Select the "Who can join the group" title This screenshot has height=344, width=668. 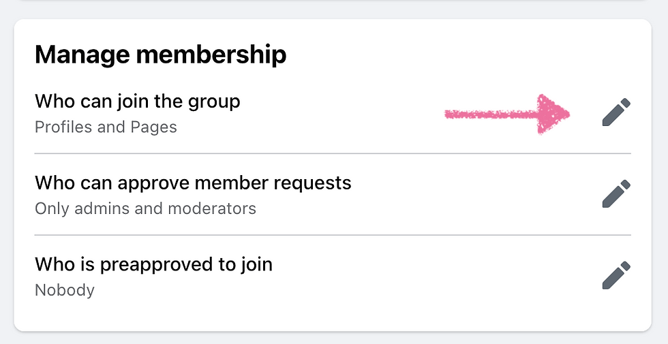[x=138, y=101]
